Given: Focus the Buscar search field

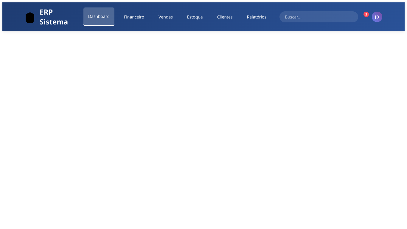Looking at the screenshot, I should [319, 17].
